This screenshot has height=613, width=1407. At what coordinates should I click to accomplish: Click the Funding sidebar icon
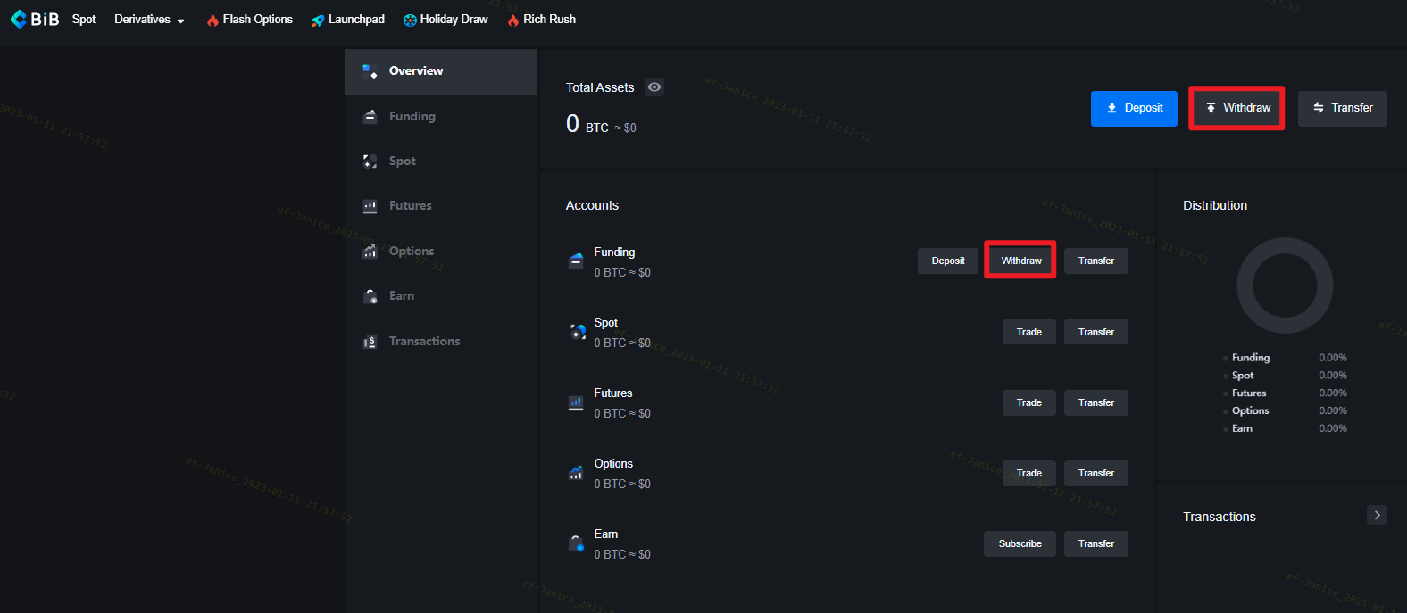[370, 117]
